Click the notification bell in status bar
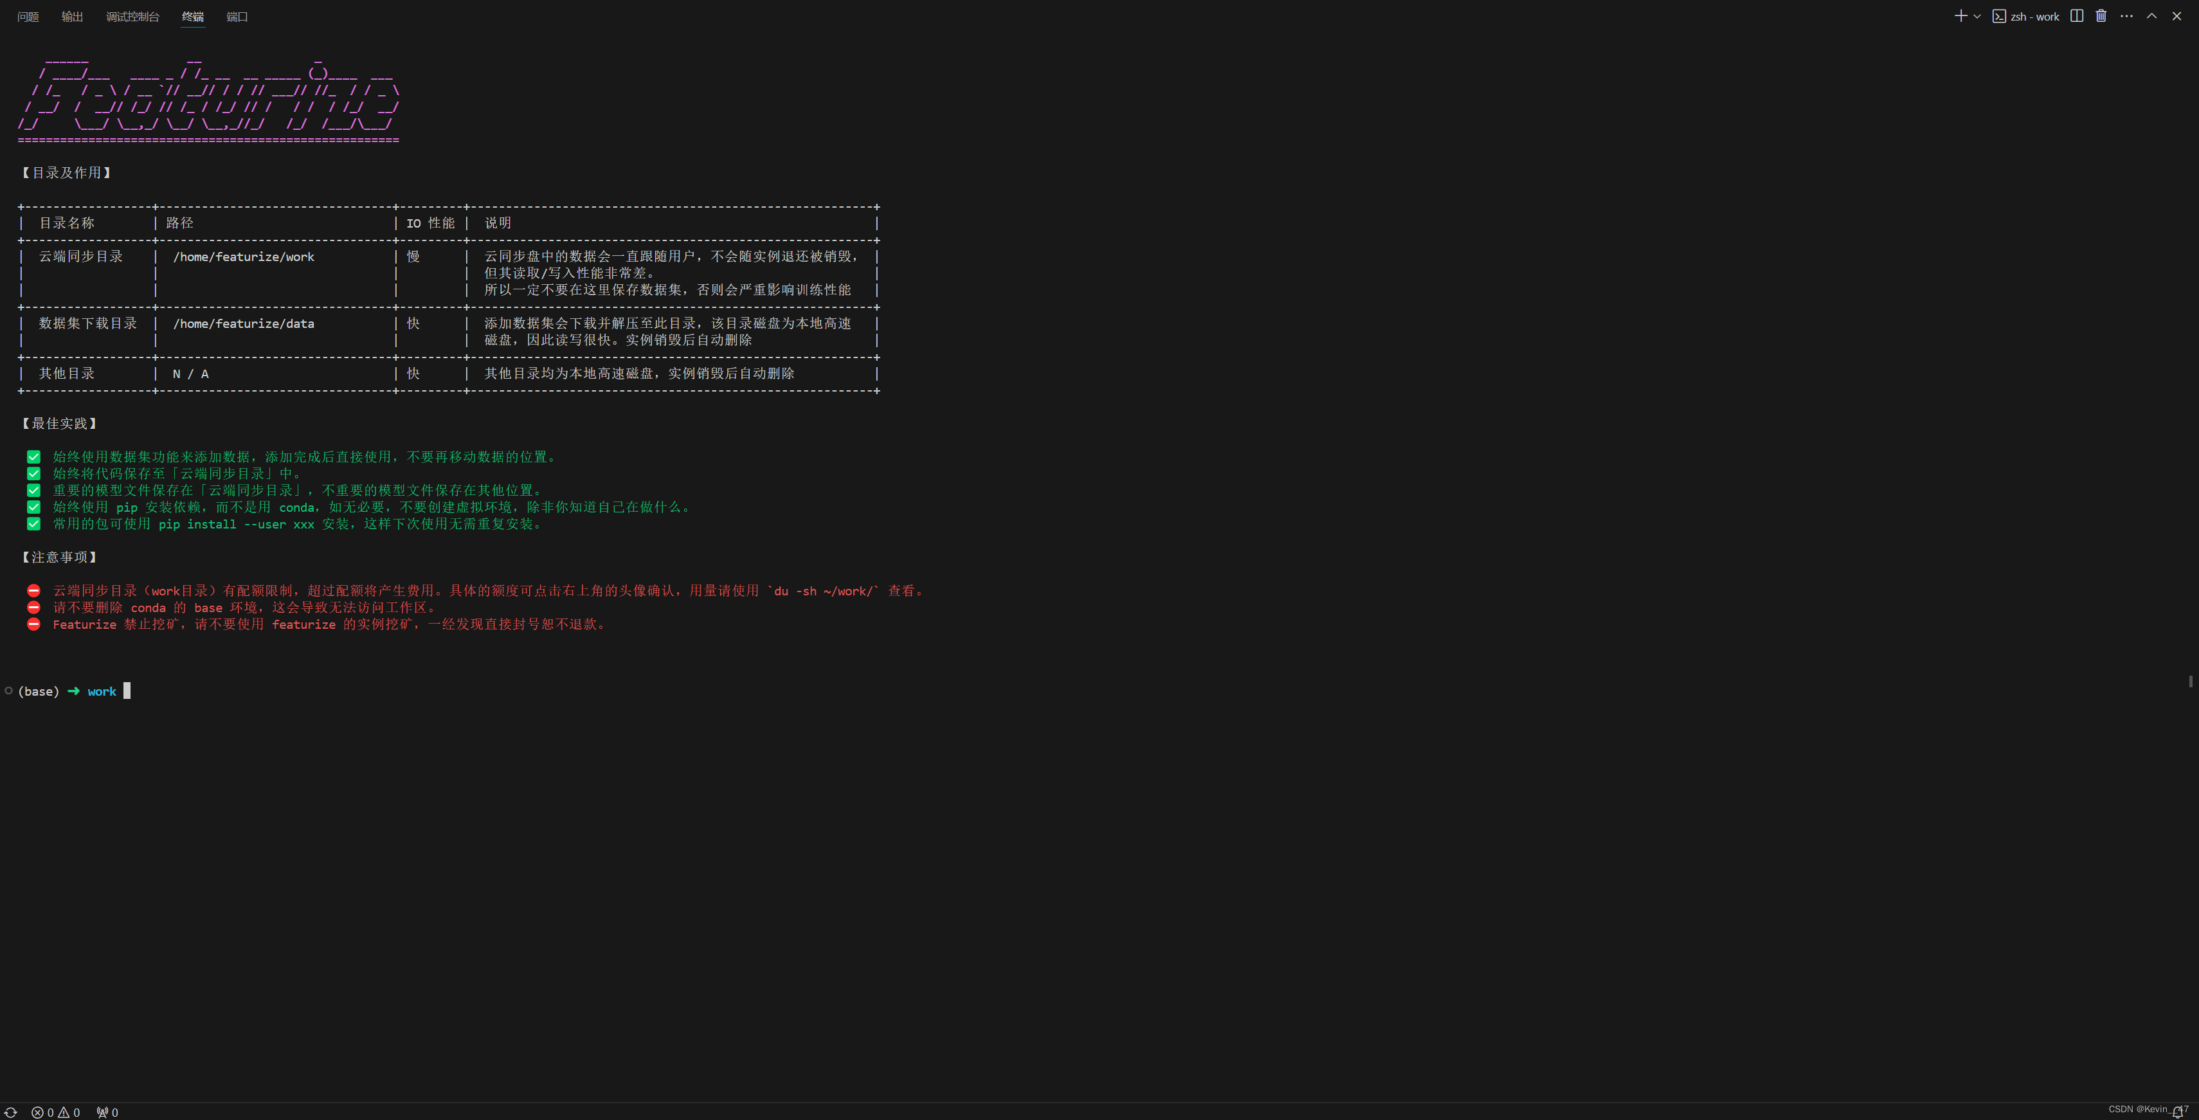Viewport: 2199px width, 1120px height. pyautogui.click(x=2178, y=1112)
